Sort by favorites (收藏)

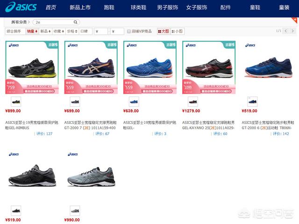coord(59,31)
